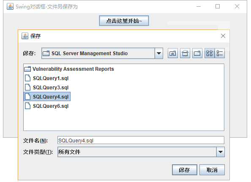Screen dimensions: 251x182
Task: Click the folder icon for Vulnerability Assessment Reports
Action: (x=27, y=69)
